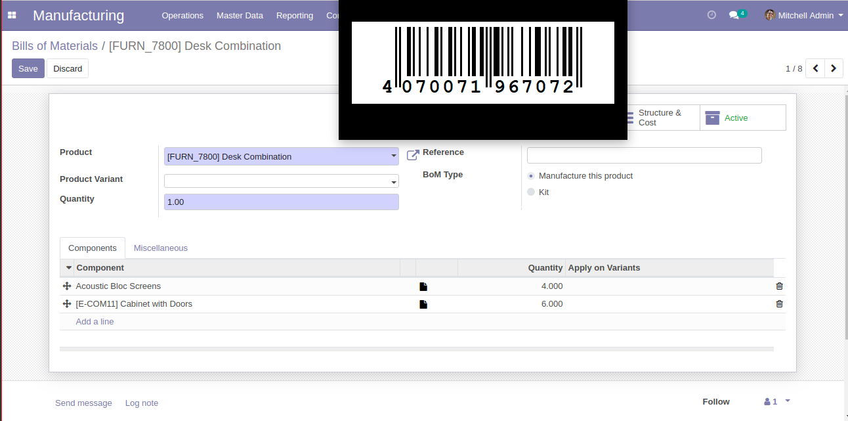Click the Reference input field

(645, 155)
